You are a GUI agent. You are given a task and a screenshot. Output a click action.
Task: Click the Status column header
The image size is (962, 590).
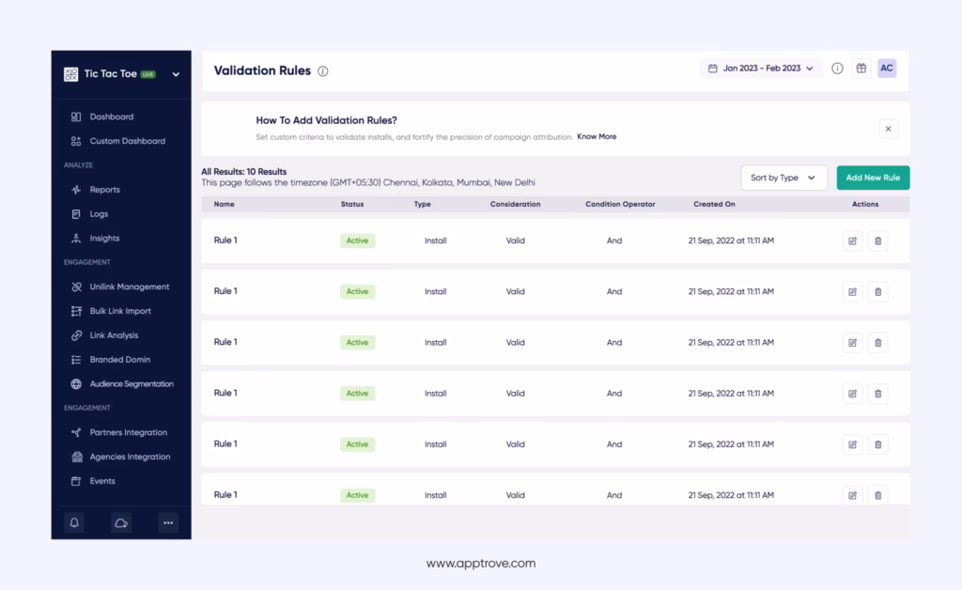tap(352, 204)
